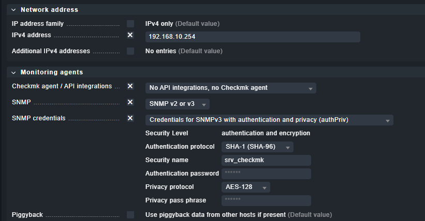Collapse the Monitoring agents section

click(x=13, y=72)
